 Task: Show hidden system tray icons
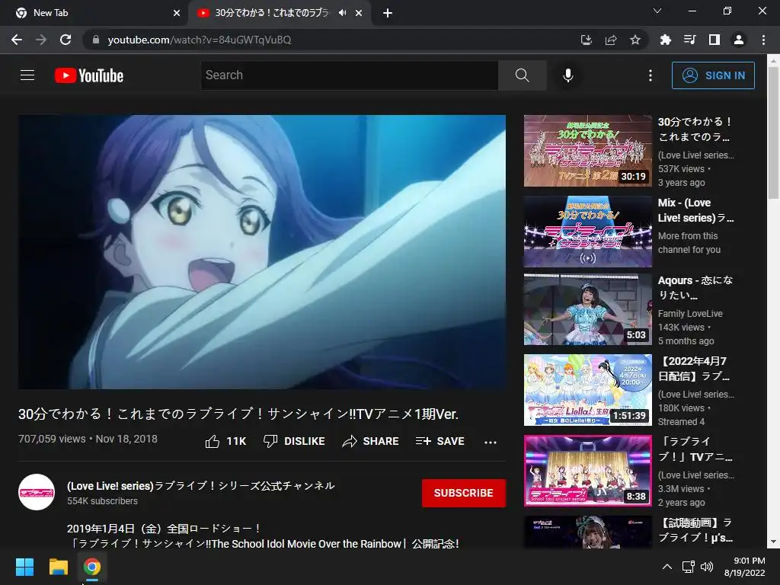point(667,567)
